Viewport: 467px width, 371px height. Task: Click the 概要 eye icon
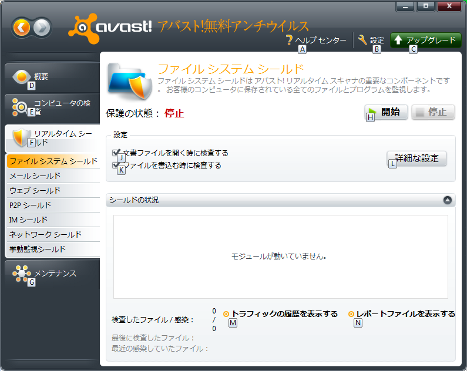[x=22, y=77]
